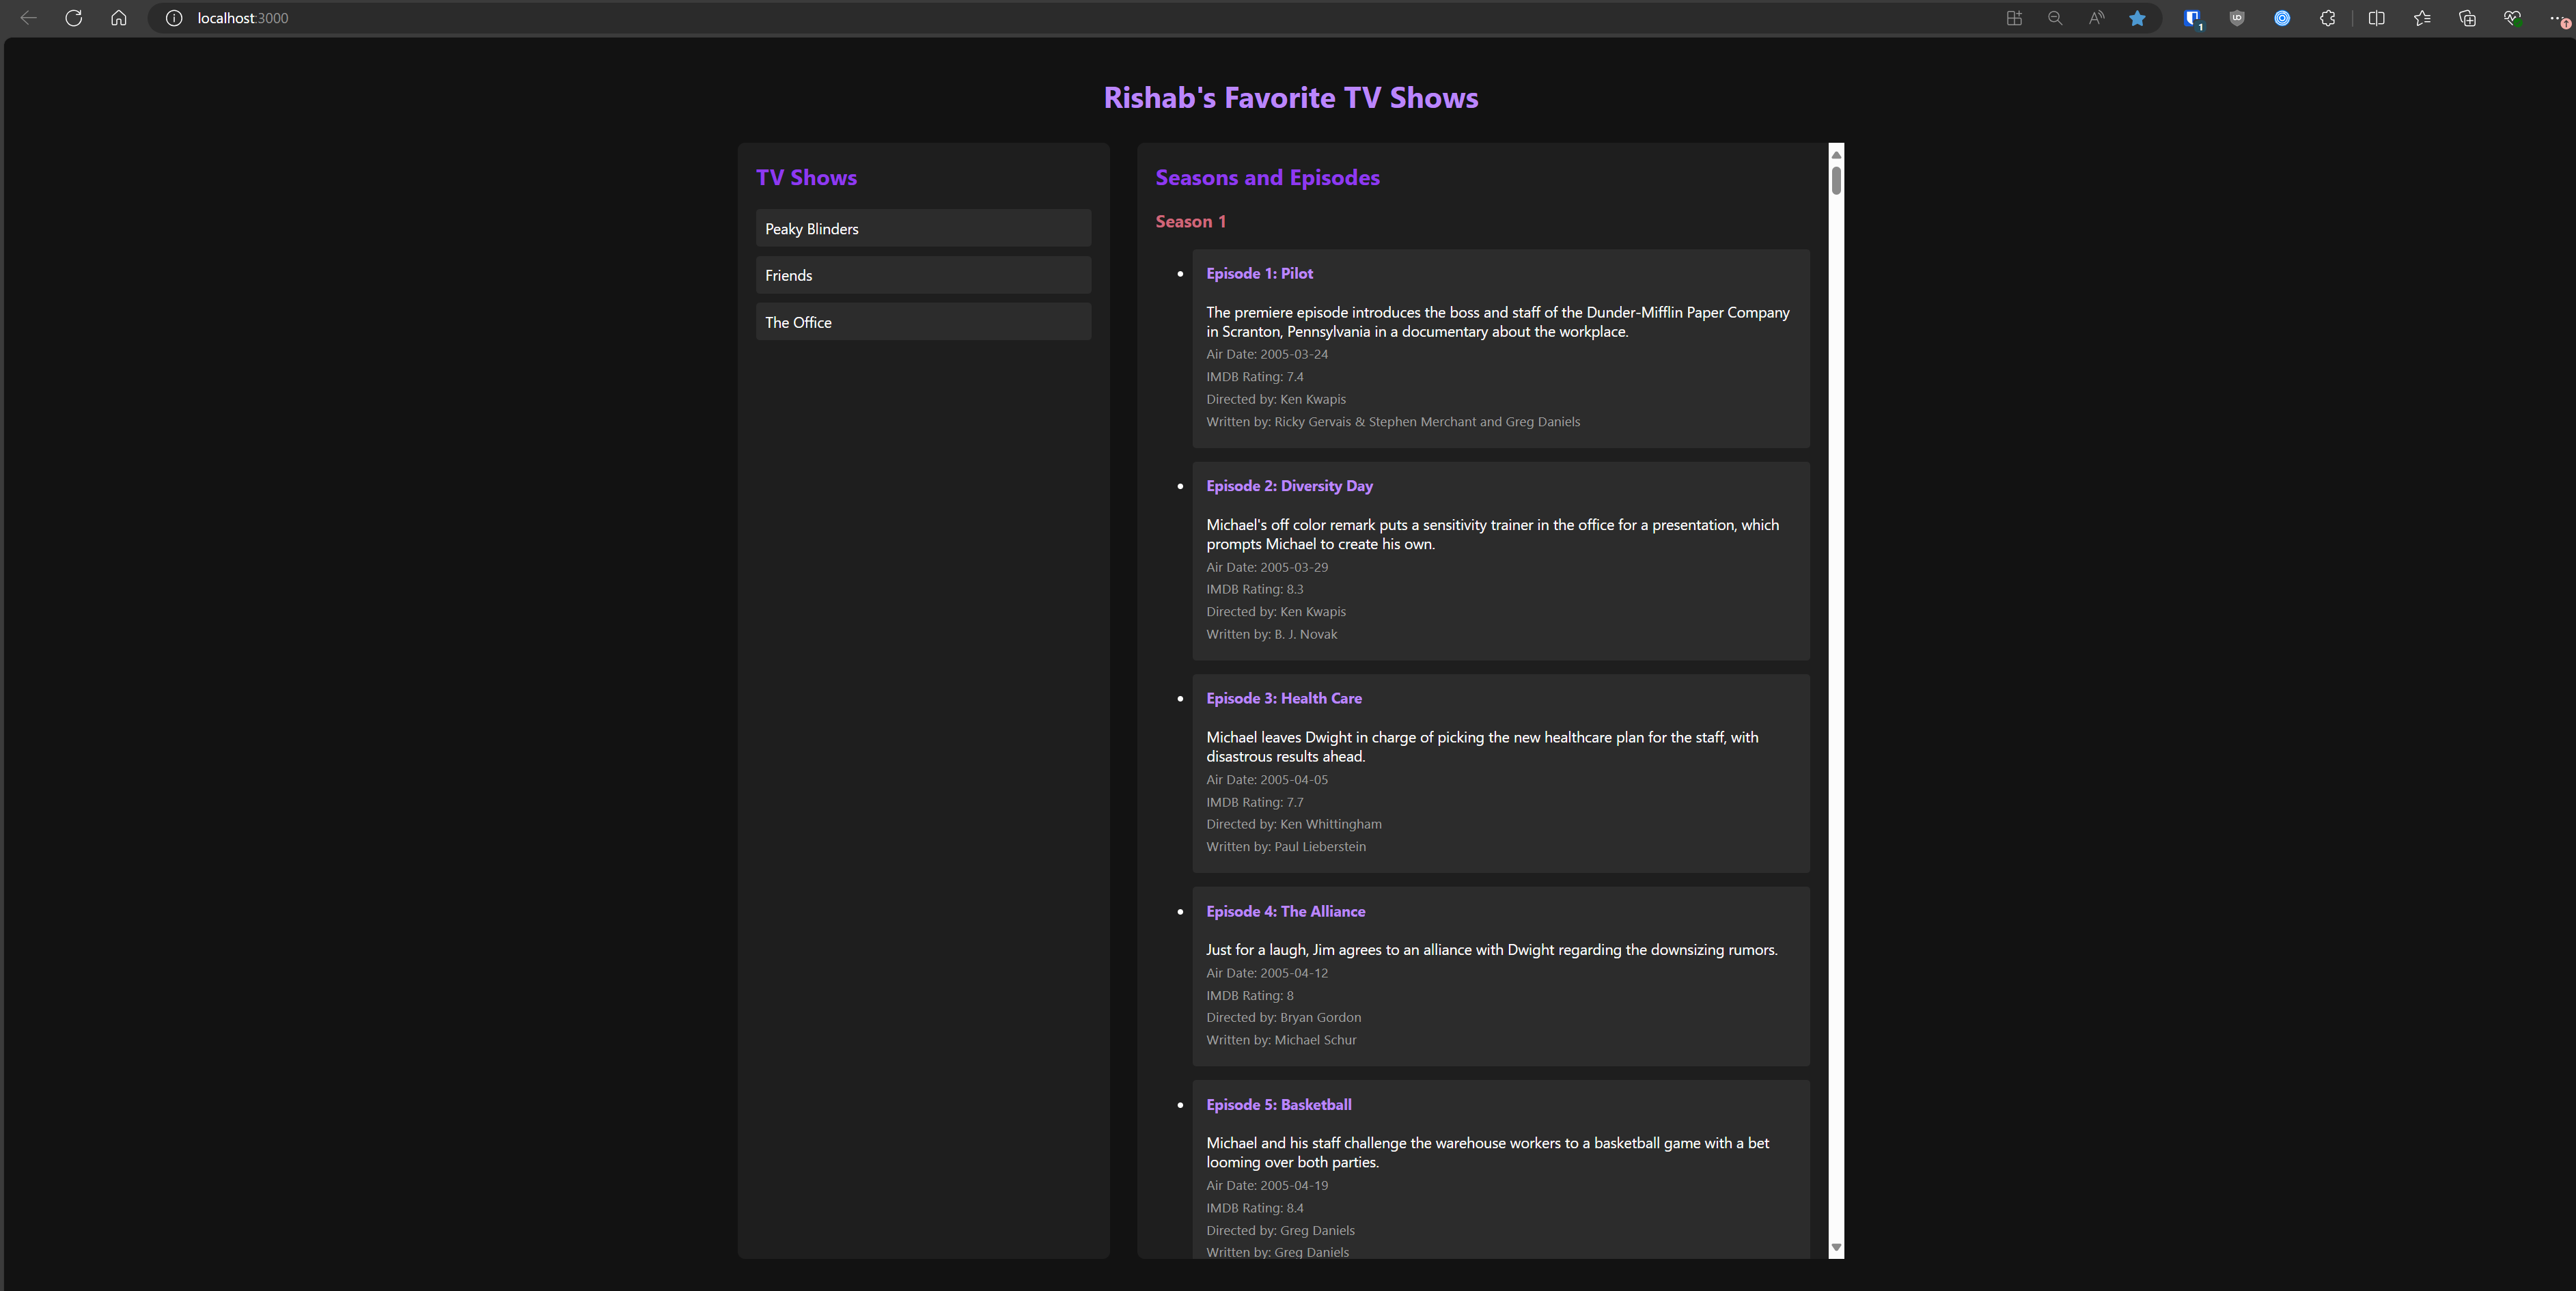2576x1291 pixels.
Task: Click the scrollbar down arrow
Action: coord(1836,1248)
